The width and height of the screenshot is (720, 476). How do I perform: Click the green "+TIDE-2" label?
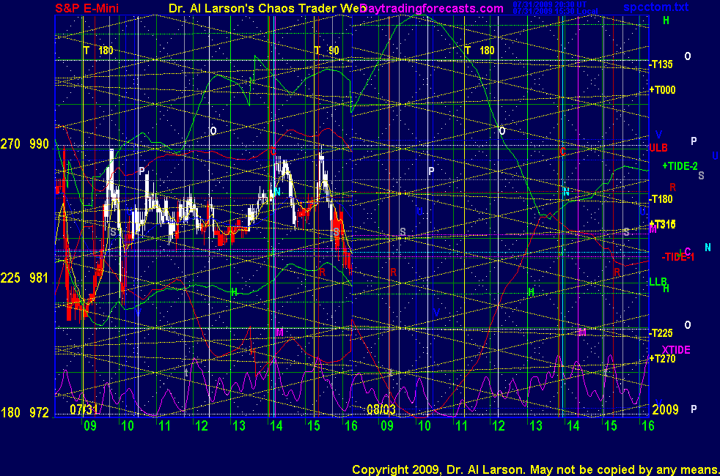[680, 166]
